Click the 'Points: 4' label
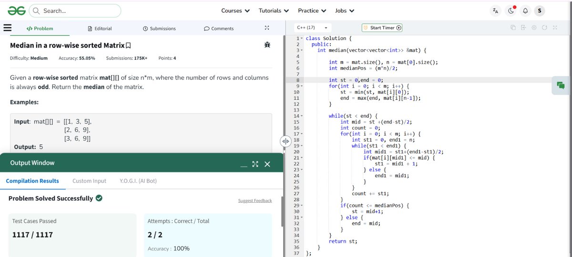This screenshot has height=257, width=572. pos(167,58)
